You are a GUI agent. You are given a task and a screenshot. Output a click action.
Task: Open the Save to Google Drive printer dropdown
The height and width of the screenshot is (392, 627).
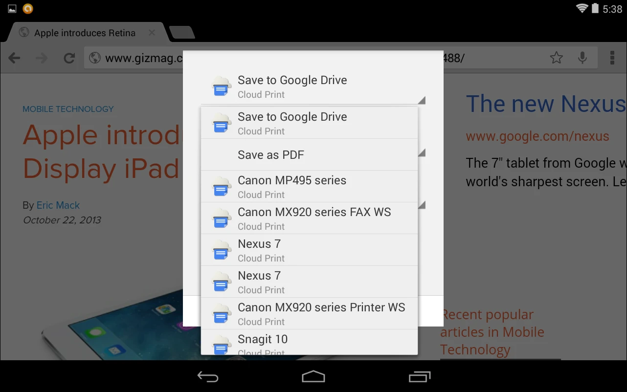(313, 87)
